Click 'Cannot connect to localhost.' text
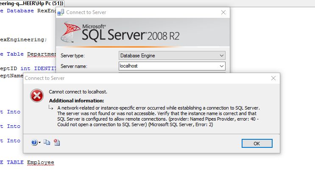 [78, 92]
